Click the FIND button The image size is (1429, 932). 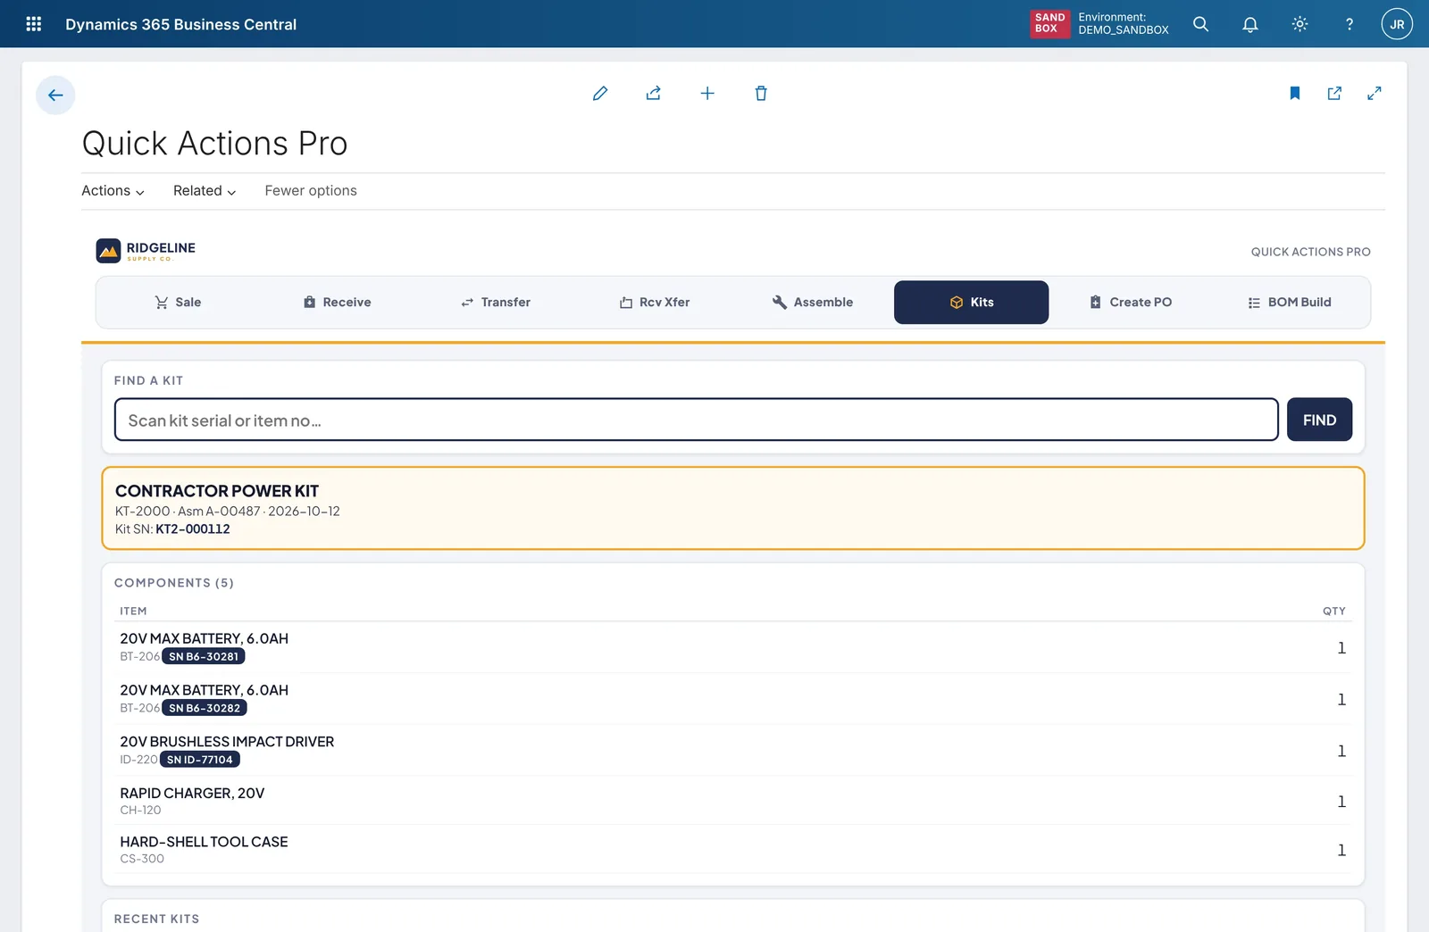coord(1319,420)
